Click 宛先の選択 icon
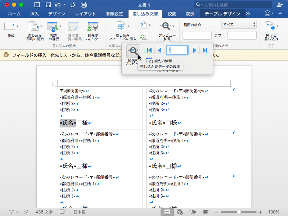This screenshot has height=216, width=288. tap(53, 27)
